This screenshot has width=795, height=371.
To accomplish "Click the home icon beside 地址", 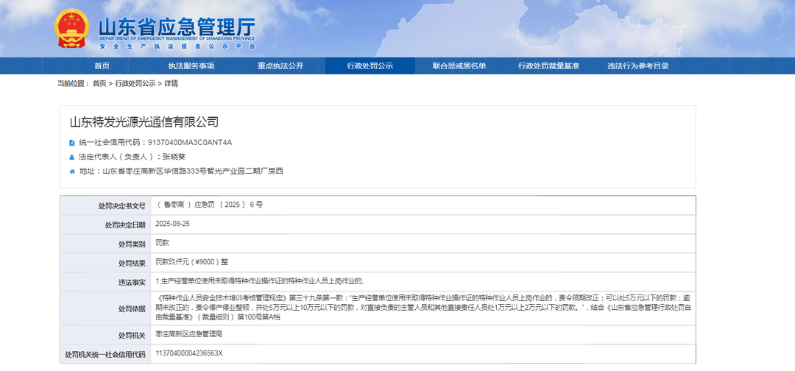I will coord(72,172).
